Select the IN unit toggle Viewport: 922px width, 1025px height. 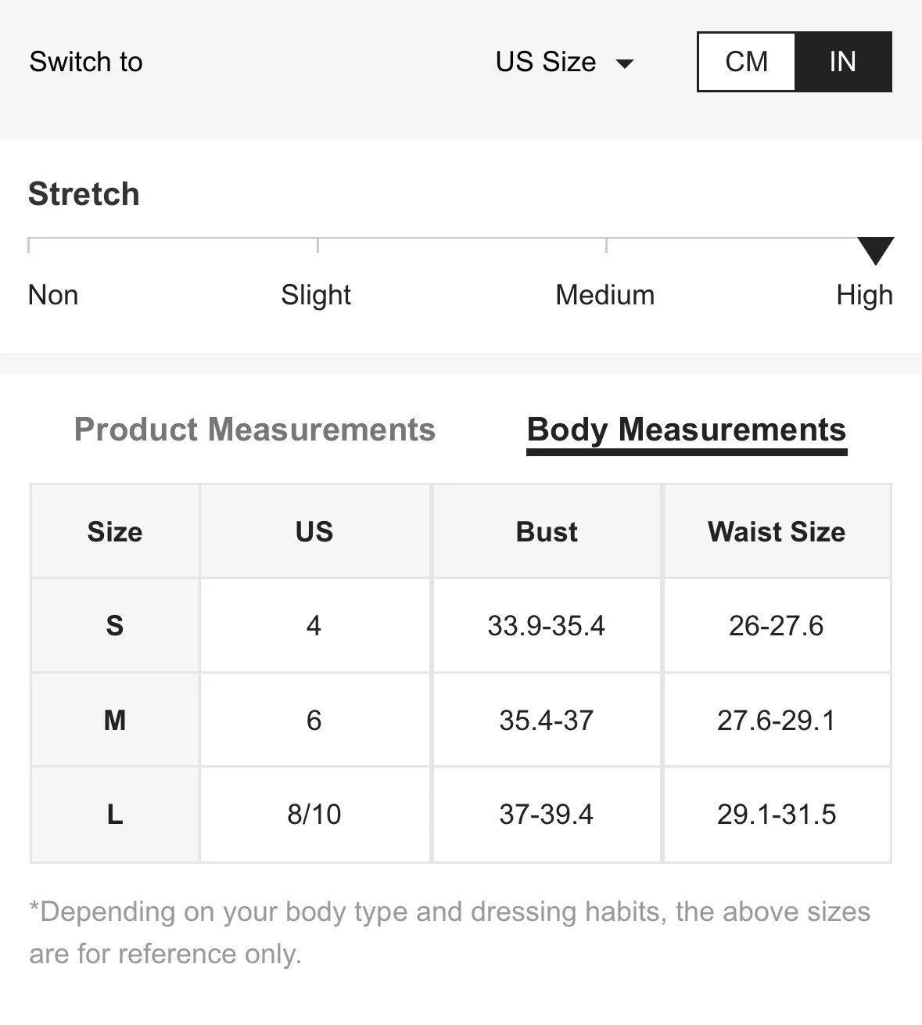(x=843, y=62)
